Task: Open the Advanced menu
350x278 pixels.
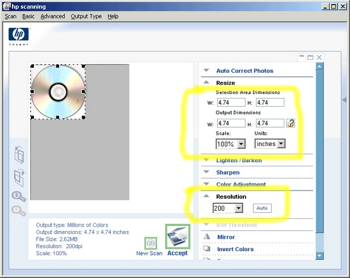Action: coord(52,16)
